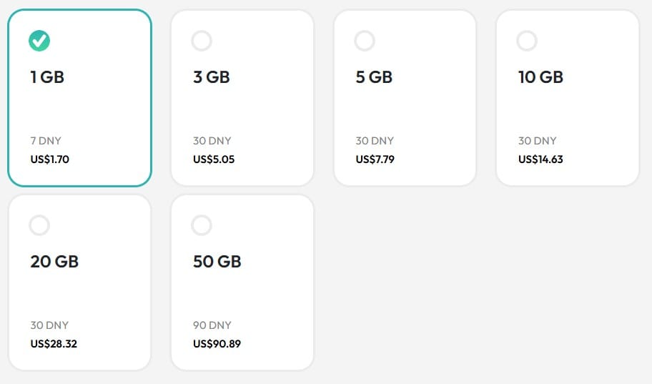Click the green checkmark on 1 GB plan
The width and height of the screenshot is (652, 384).
point(39,41)
